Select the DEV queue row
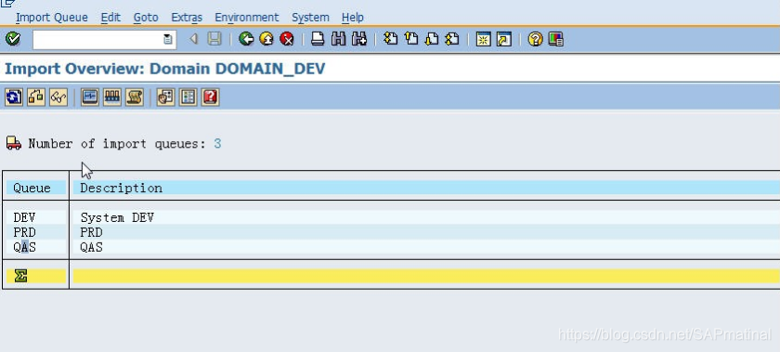The width and height of the screenshot is (780, 352). click(24, 217)
